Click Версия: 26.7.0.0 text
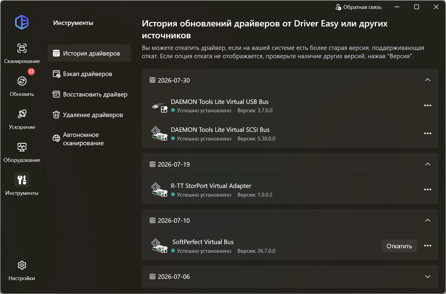 256,251
